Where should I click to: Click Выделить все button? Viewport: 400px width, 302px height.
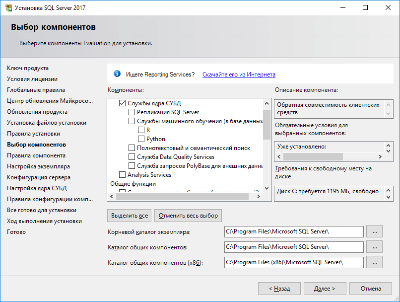click(x=130, y=216)
